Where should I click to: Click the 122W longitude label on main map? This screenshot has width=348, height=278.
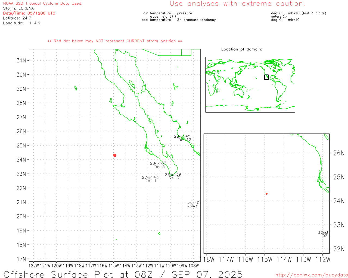pos(34,266)
